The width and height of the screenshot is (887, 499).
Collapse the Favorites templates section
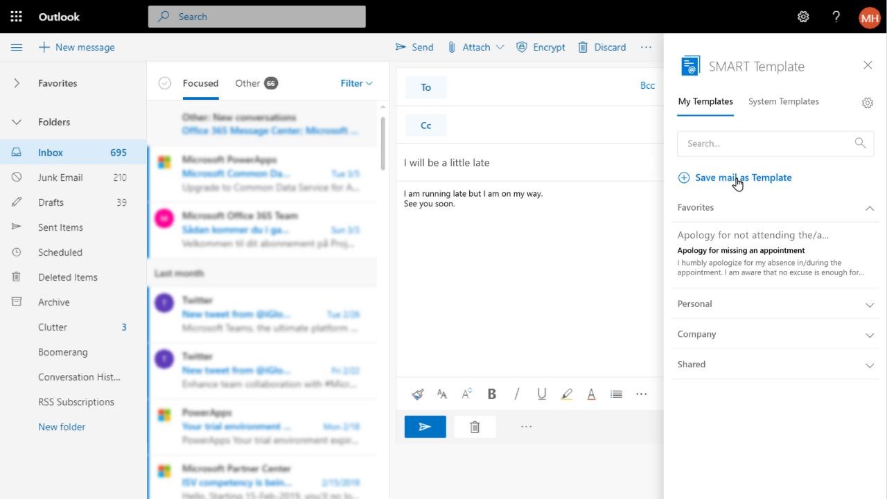tap(869, 207)
